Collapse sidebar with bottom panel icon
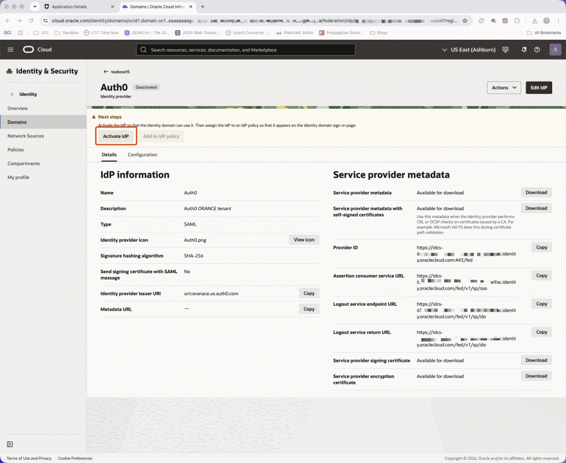 point(10,444)
